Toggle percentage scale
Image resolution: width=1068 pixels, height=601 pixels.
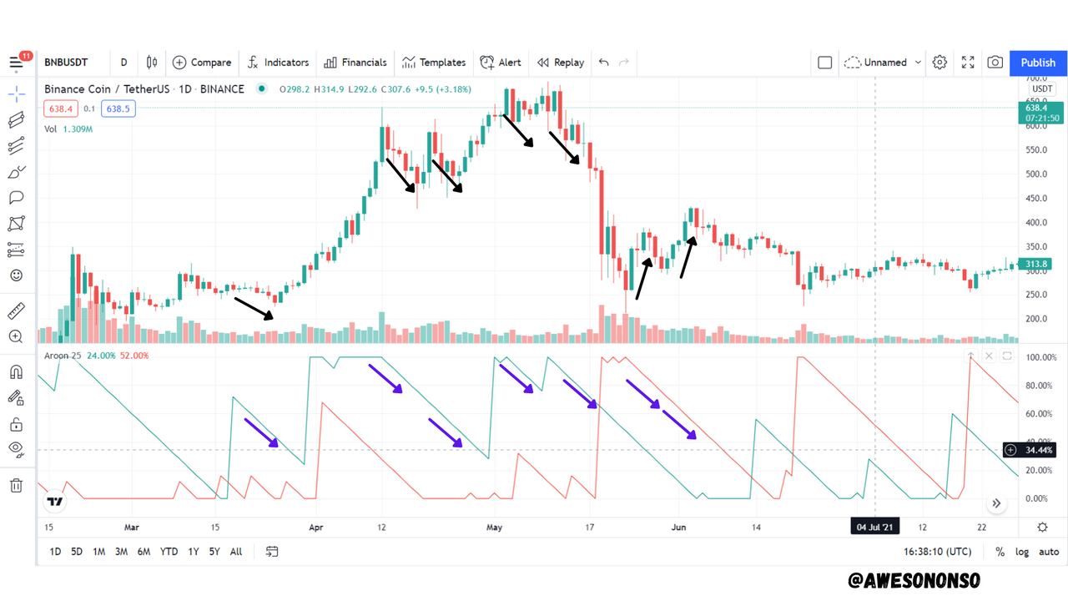pos(1000,552)
